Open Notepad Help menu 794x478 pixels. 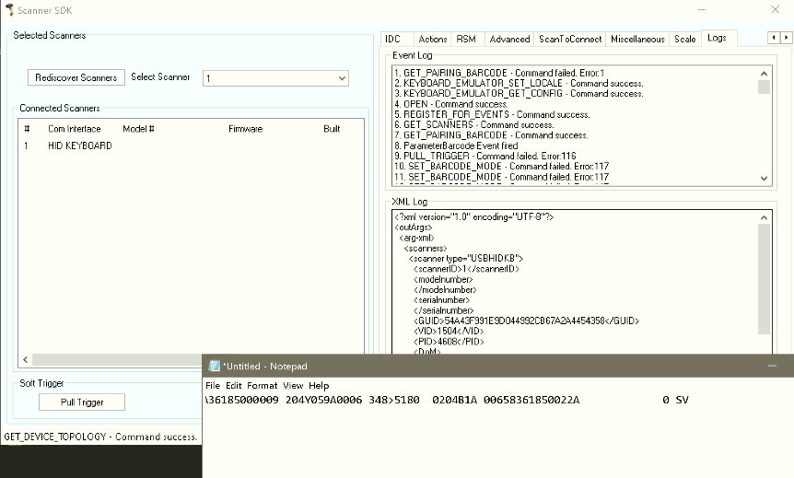(x=319, y=385)
